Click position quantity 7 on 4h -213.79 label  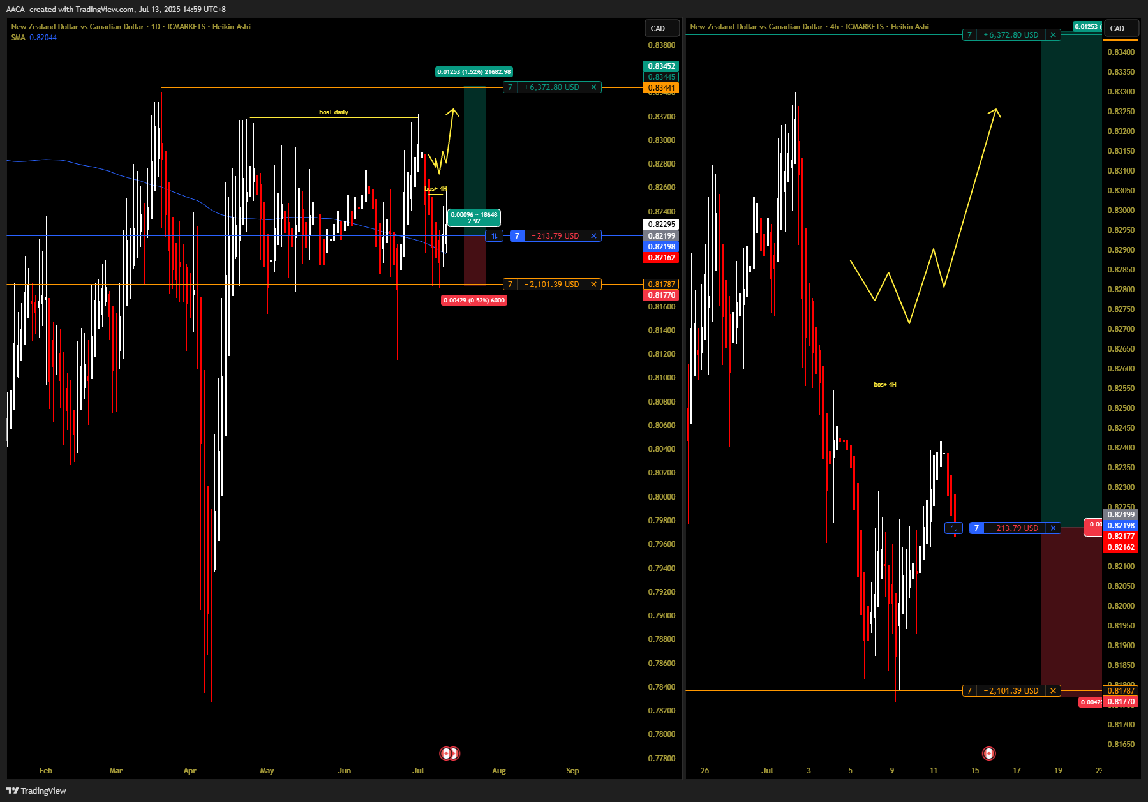point(976,528)
